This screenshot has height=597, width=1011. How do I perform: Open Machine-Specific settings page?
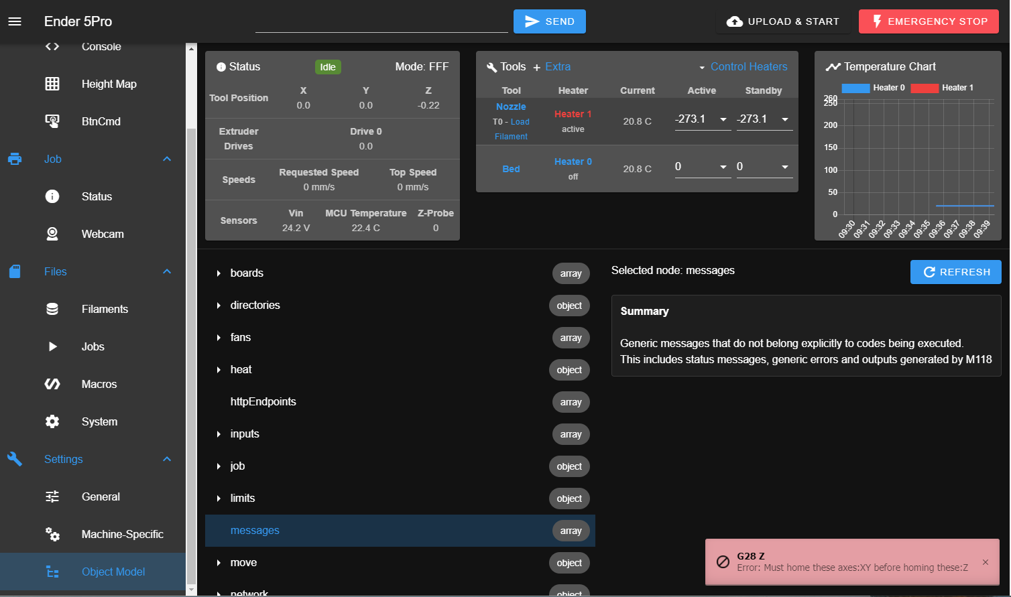click(x=93, y=534)
